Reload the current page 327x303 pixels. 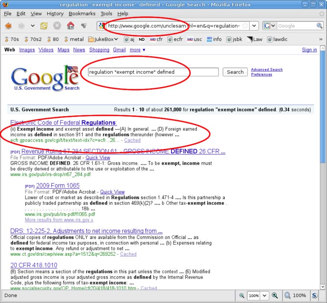[44, 26]
